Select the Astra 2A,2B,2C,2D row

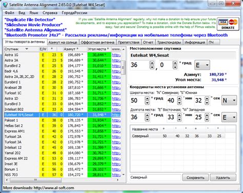click(62, 76)
